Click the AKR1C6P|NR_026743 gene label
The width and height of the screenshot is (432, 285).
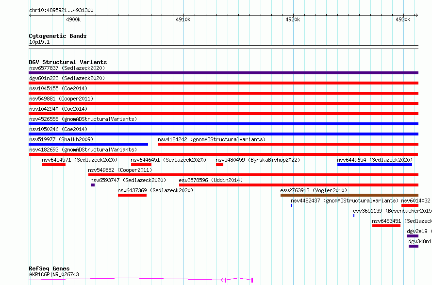(x=54, y=274)
